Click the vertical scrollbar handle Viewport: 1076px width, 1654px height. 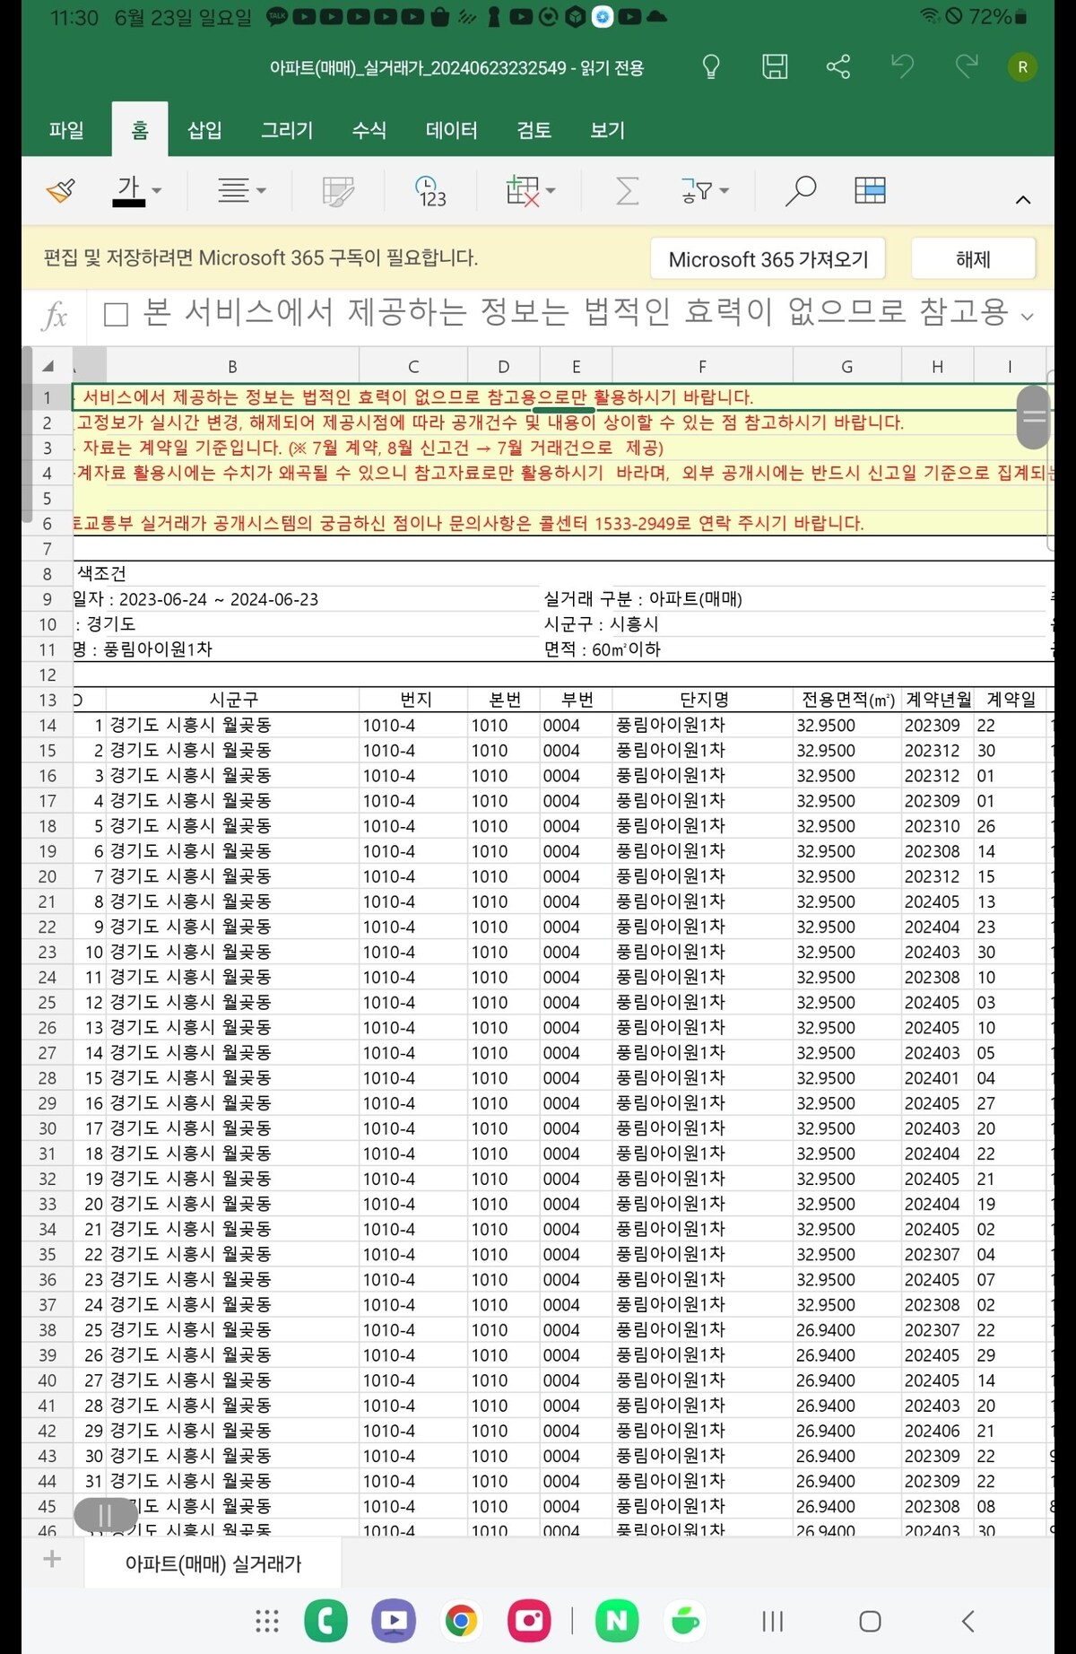1034,417
